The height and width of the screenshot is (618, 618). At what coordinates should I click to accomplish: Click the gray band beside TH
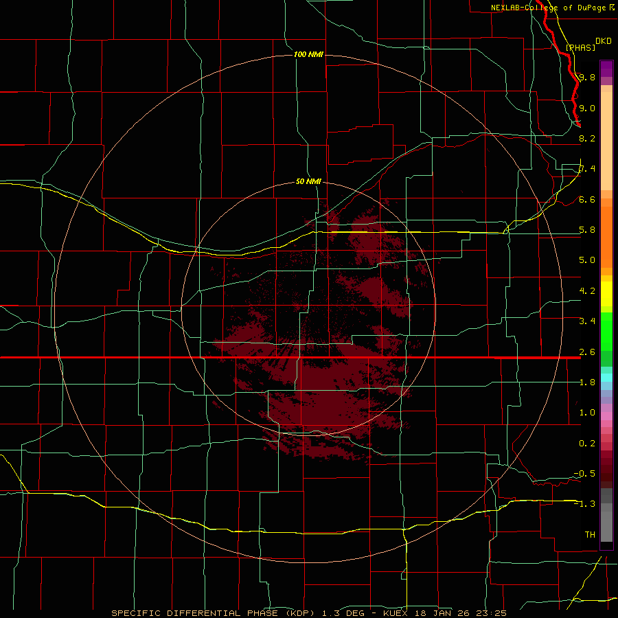click(x=606, y=527)
